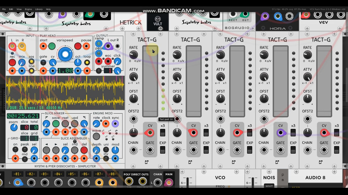Click the orange clock jack in Engine Mod
This screenshot has width=348, height=195.
pyautogui.click(x=106, y=123)
